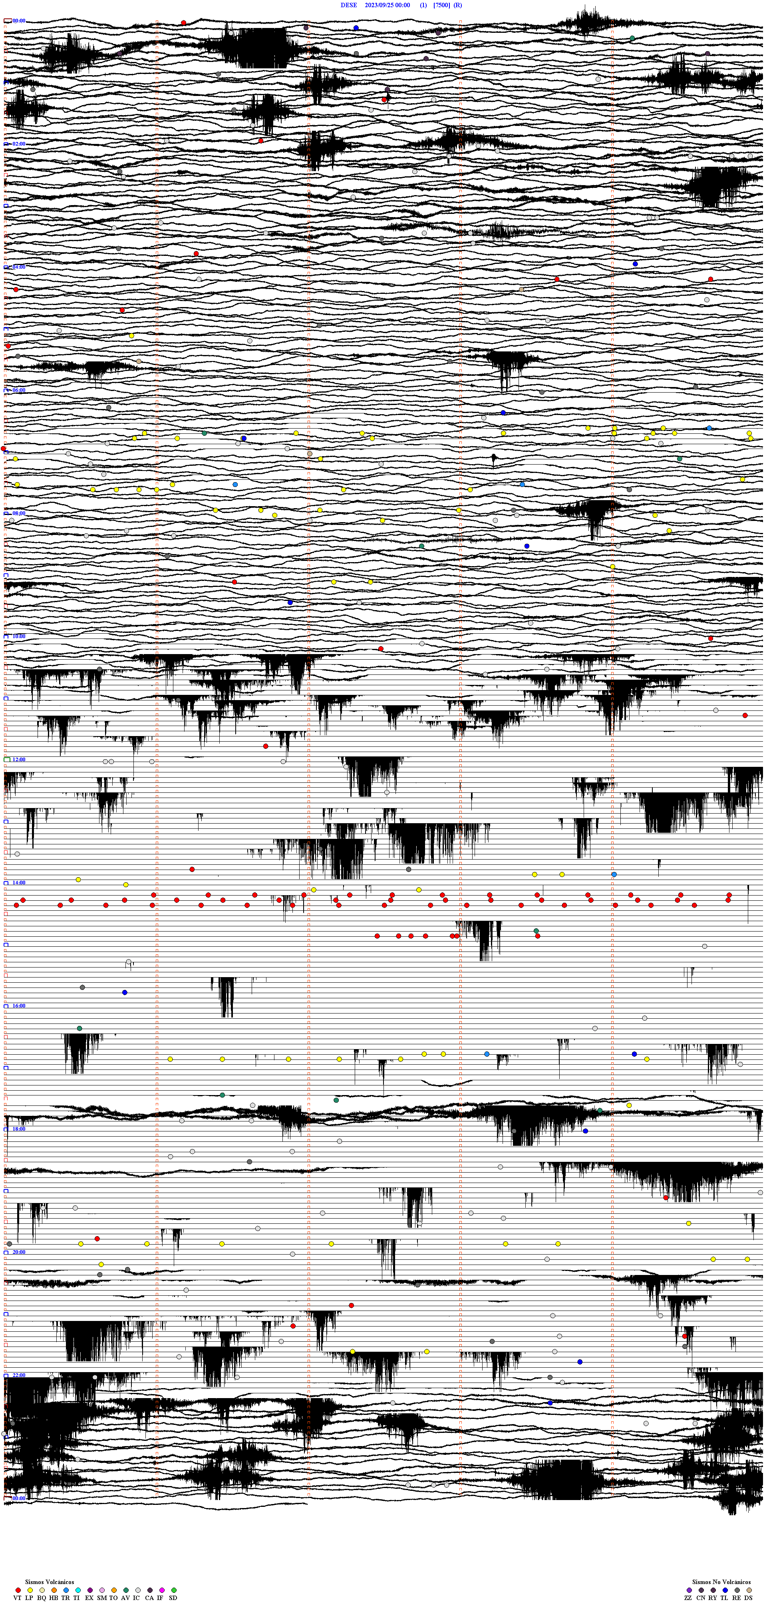The height and width of the screenshot is (1610, 767).
Task: Click the 08:00 time label
Action: [19, 513]
